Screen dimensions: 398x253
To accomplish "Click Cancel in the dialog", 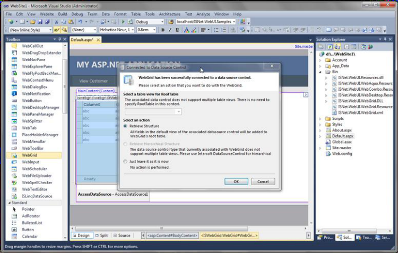I will tap(263, 181).
